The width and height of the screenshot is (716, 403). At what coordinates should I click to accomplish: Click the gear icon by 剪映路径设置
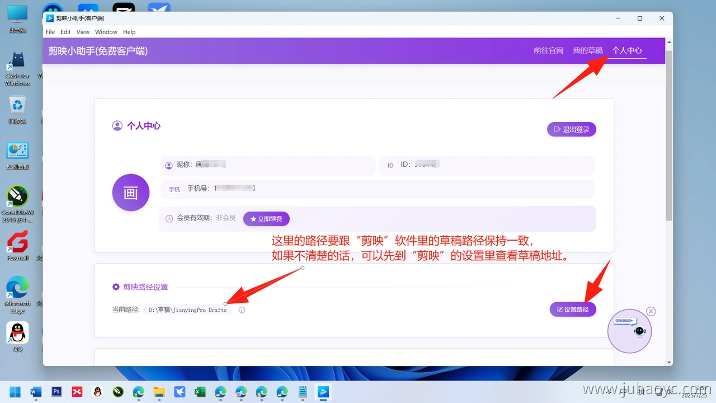(116, 287)
